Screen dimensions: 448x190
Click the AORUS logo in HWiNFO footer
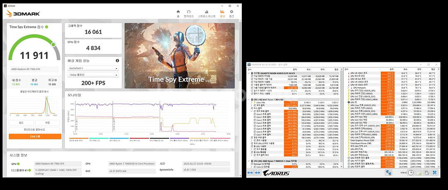pyautogui.click(x=276, y=173)
